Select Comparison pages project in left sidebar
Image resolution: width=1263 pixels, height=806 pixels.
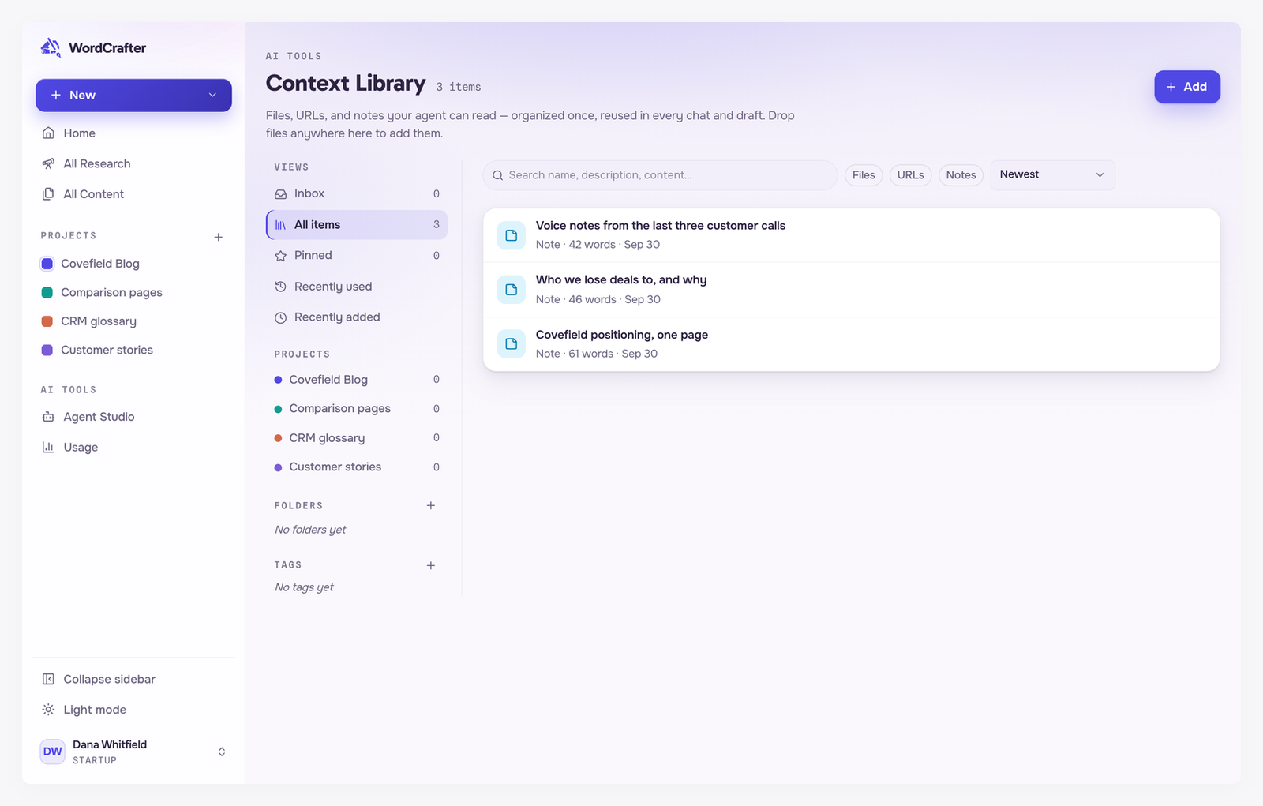click(x=133, y=292)
